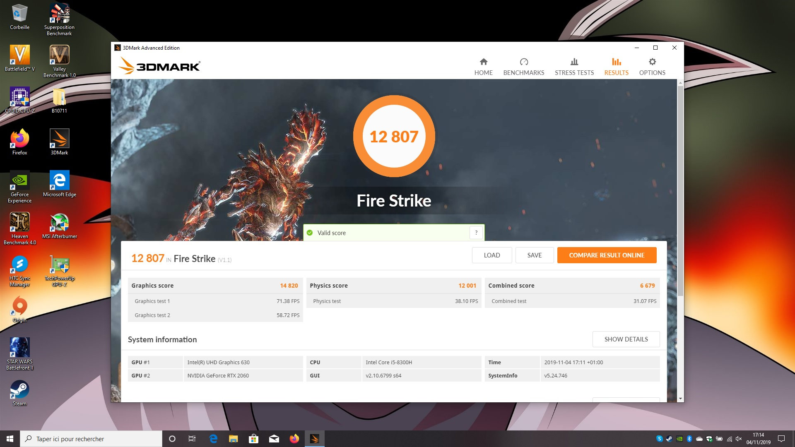Click the Results tab
Screen dimensions: 795x447
[616, 67]
